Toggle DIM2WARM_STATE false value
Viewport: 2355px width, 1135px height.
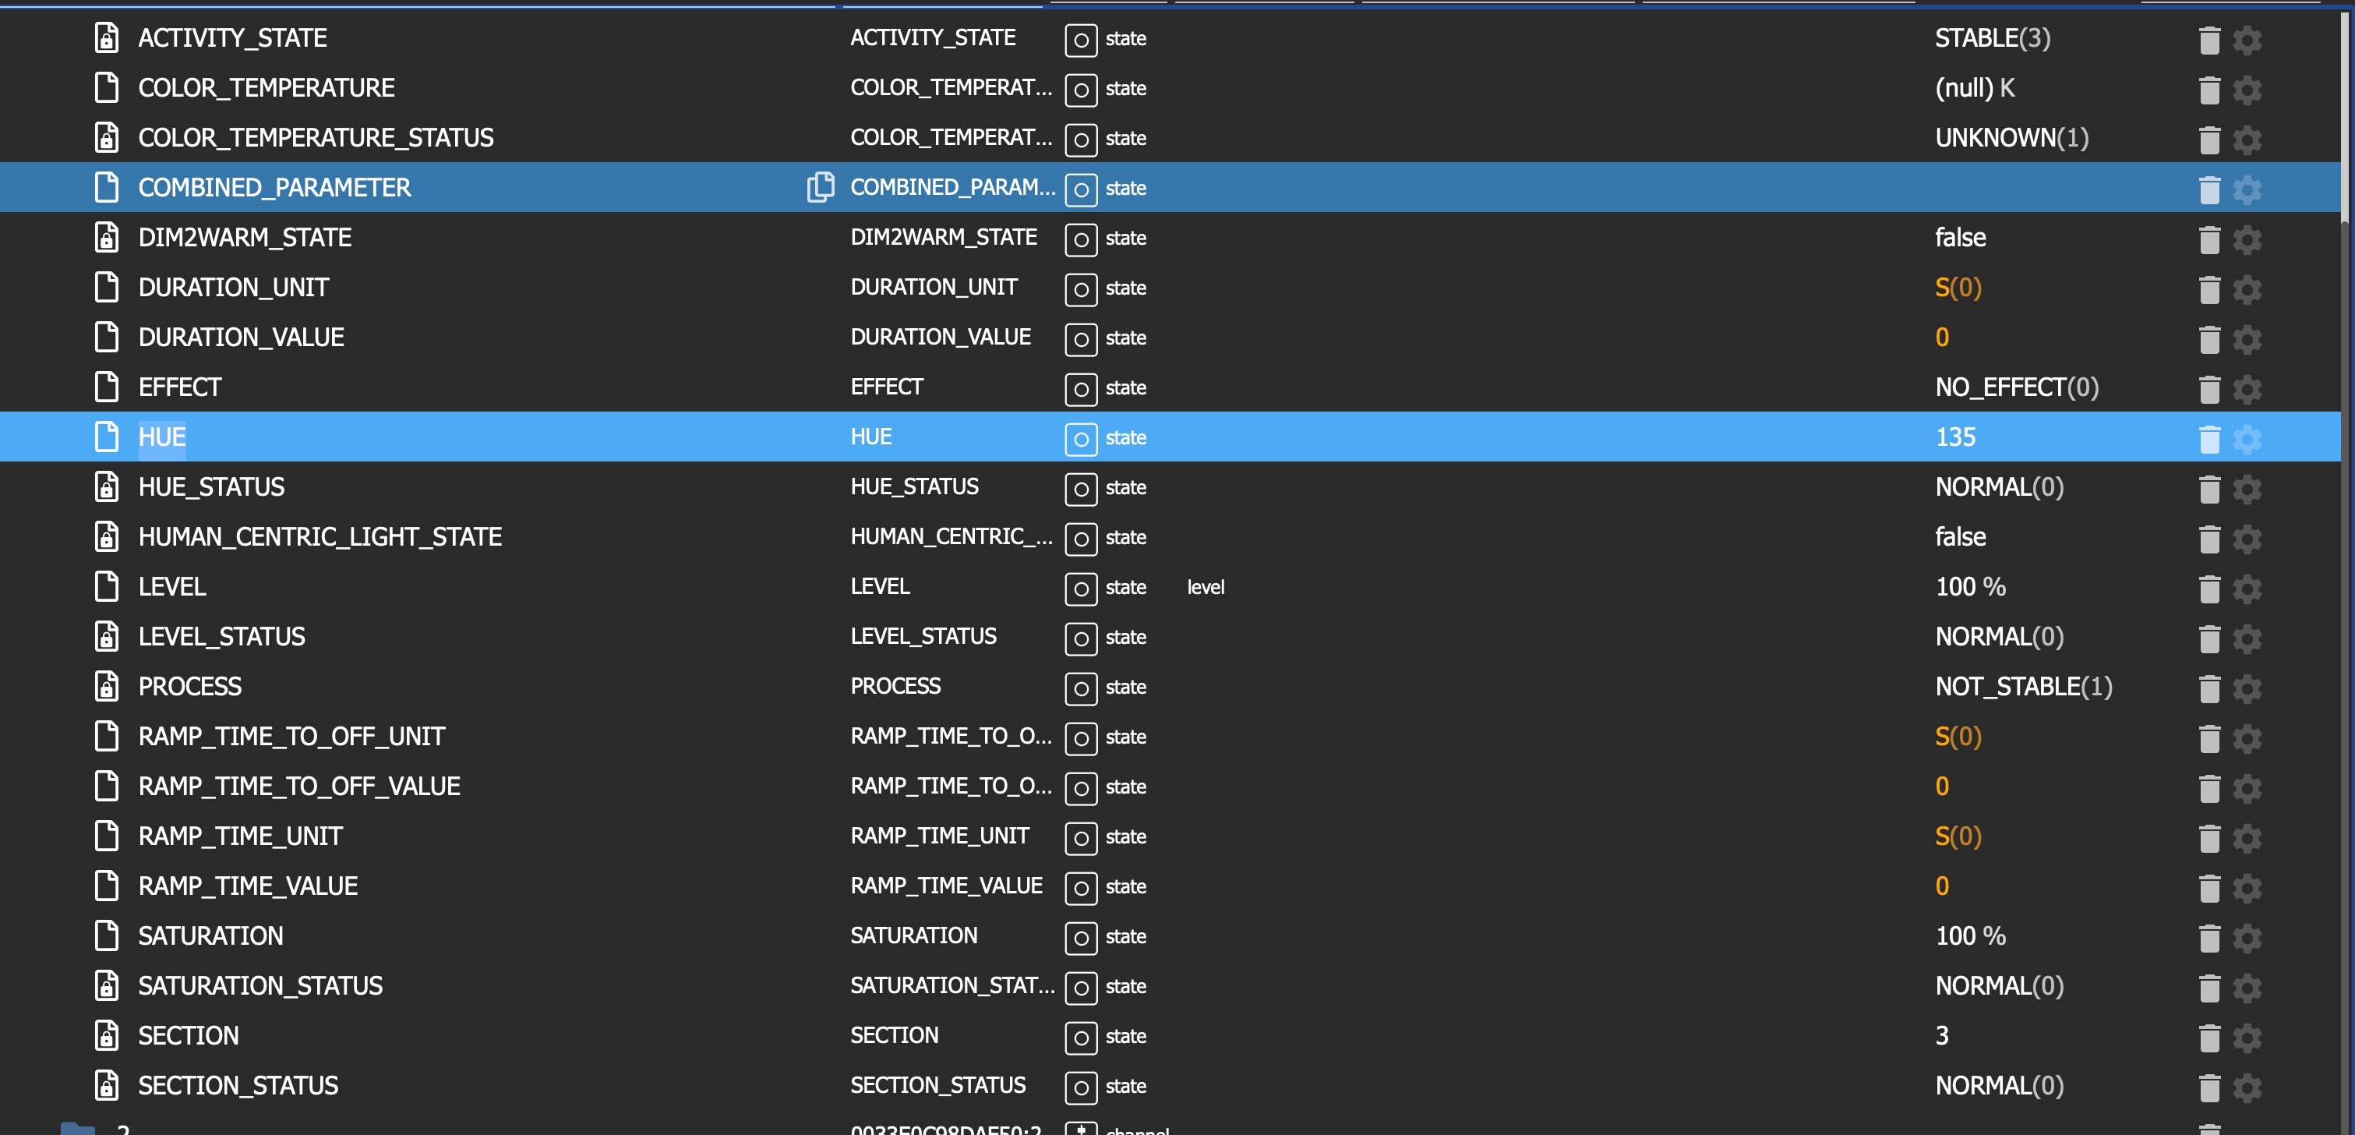[1959, 238]
